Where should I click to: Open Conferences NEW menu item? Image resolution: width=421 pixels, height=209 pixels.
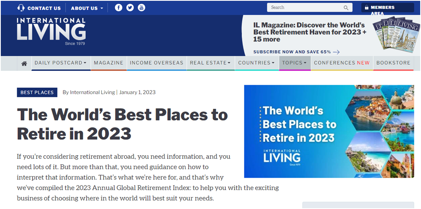point(342,63)
